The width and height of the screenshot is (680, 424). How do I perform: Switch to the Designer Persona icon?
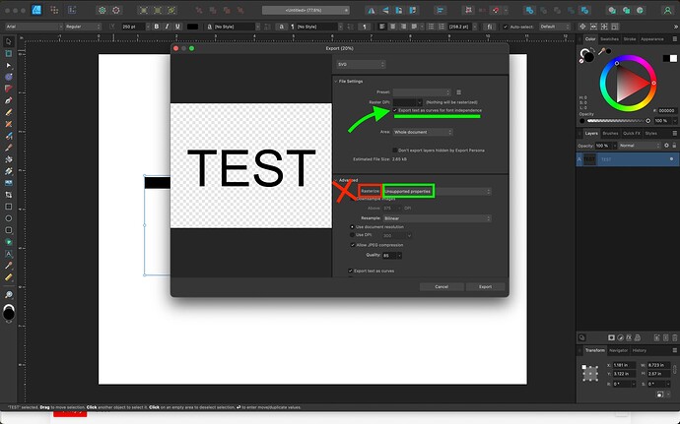[36, 10]
